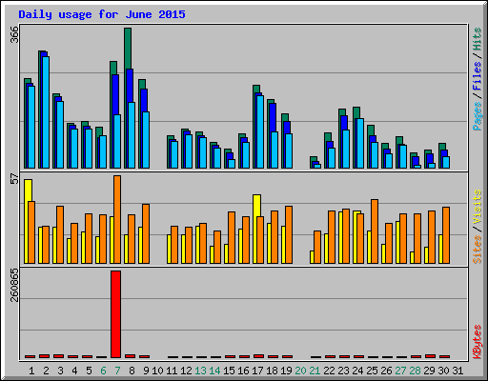
Task: Click the 'Pages' legend label
Action: coord(478,116)
